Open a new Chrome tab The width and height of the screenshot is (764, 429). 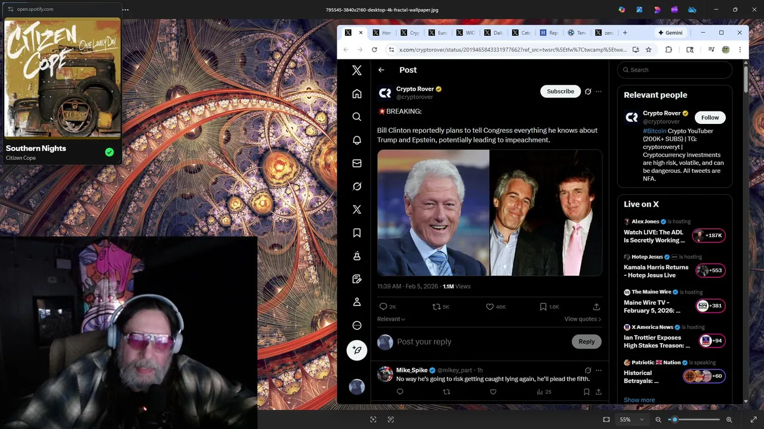pos(625,33)
